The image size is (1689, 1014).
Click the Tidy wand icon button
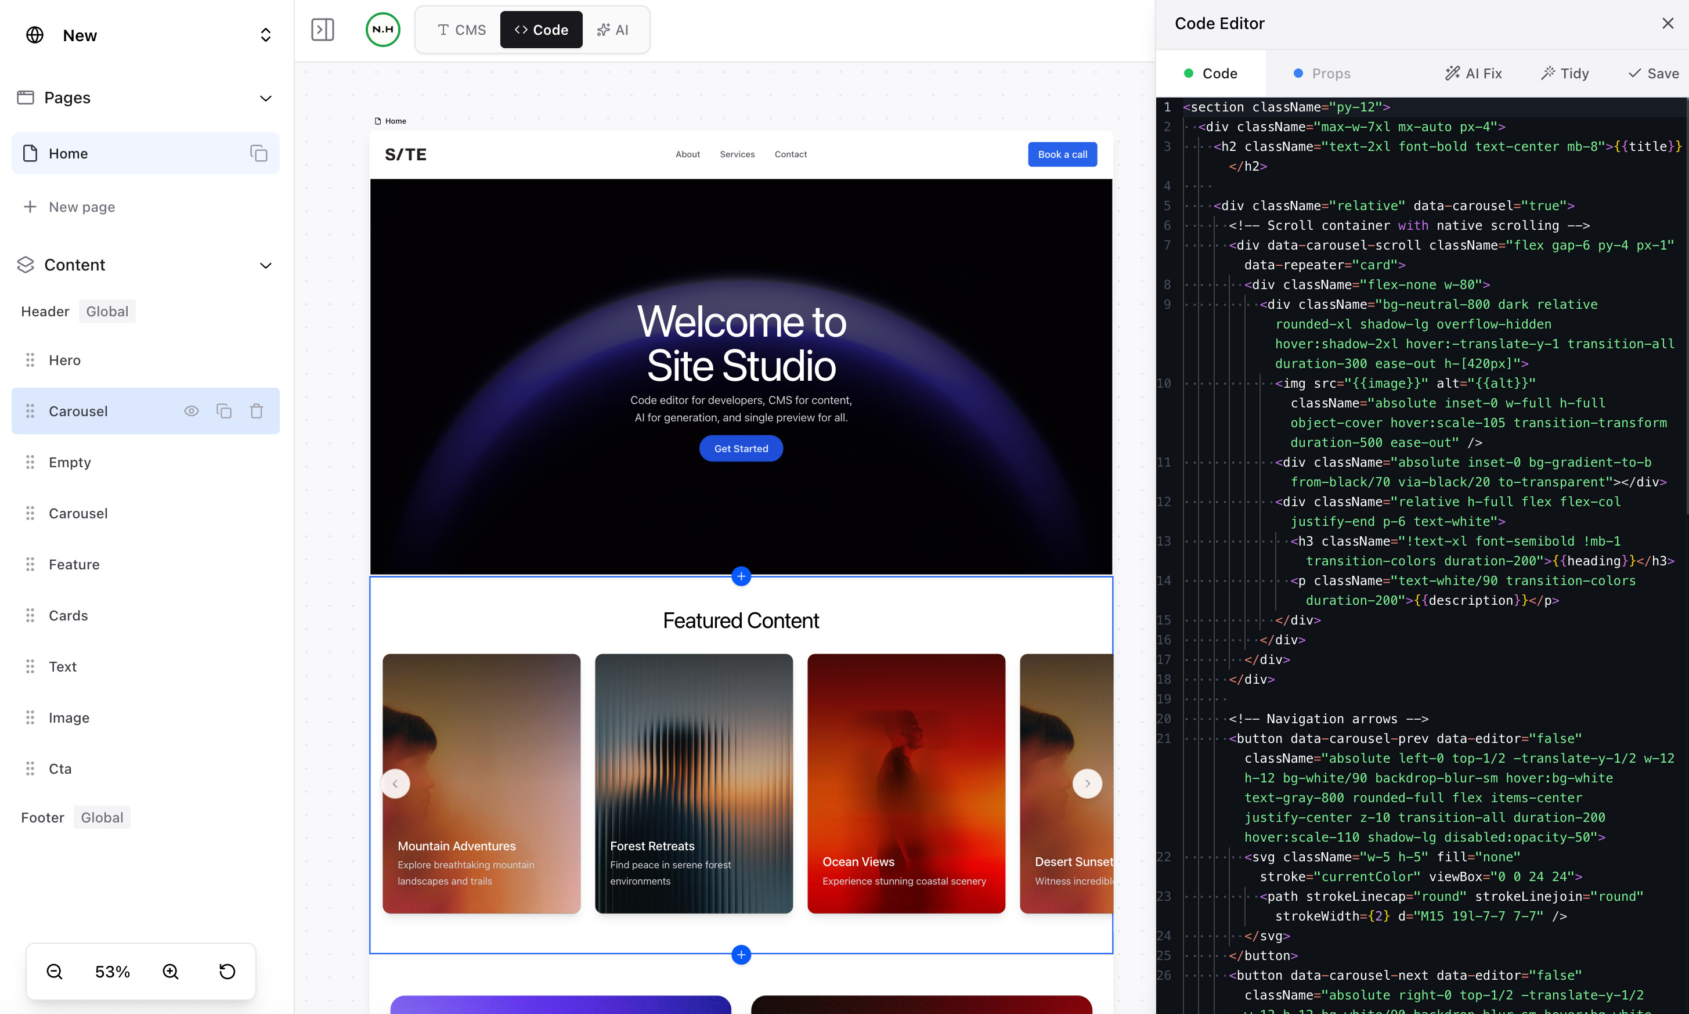coord(1565,73)
